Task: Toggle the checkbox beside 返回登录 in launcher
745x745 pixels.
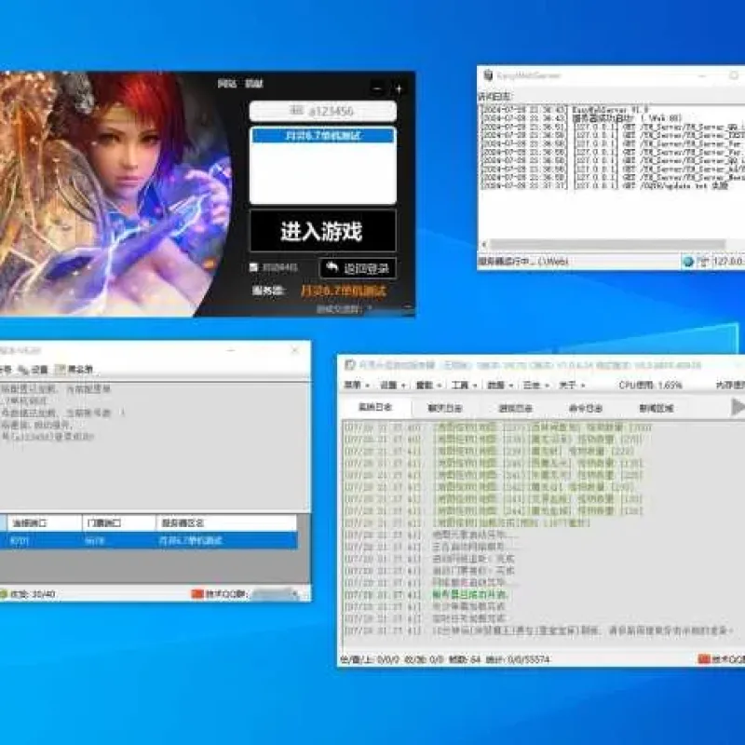Action: (253, 268)
